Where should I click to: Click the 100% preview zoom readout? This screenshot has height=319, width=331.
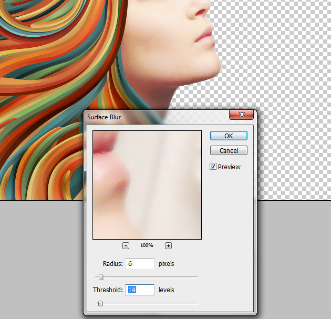pos(147,245)
